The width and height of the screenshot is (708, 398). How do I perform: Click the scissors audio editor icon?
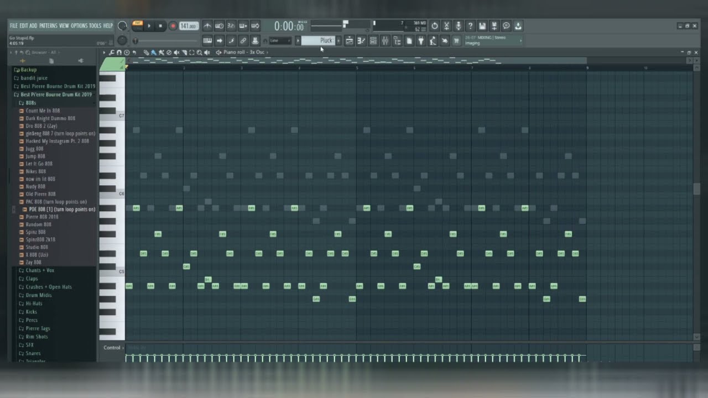tap(447, 26)
